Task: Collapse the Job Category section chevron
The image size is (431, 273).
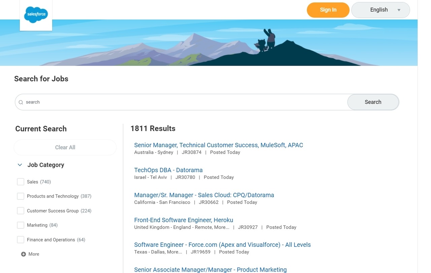Action: (x=20, y=165)
